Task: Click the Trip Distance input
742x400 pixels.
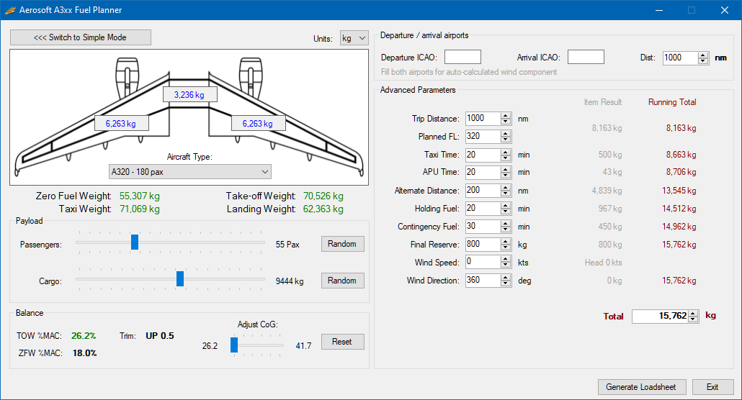Action: point(483,118)
